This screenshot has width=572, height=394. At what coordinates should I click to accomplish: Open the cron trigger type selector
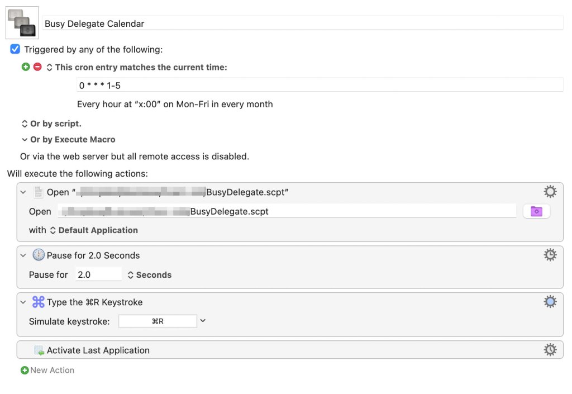(49, 67)
